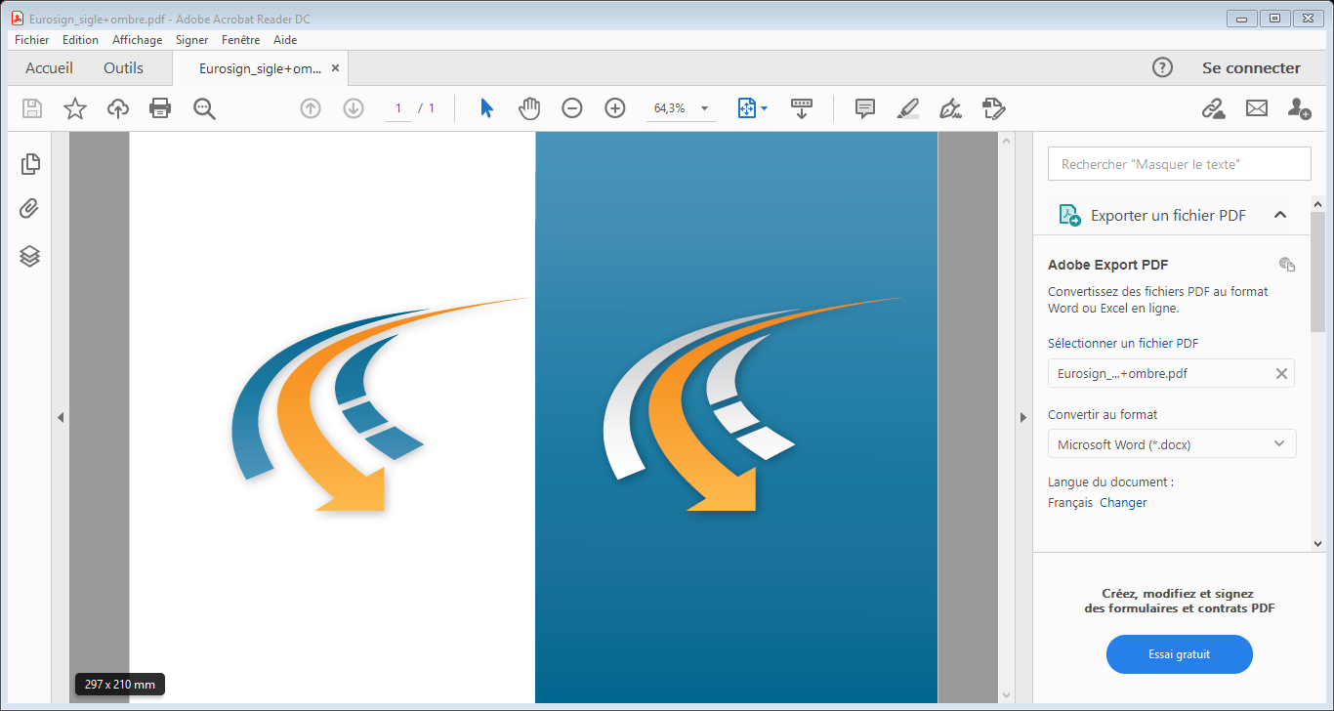The height and width of the screenshot is (711, 1334).
Task: Upload the file to cloud icon
Action: click(x=118, y=108)
